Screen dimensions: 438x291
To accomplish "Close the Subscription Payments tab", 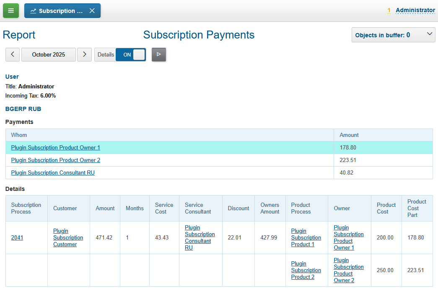I will [x=92, y=10].
